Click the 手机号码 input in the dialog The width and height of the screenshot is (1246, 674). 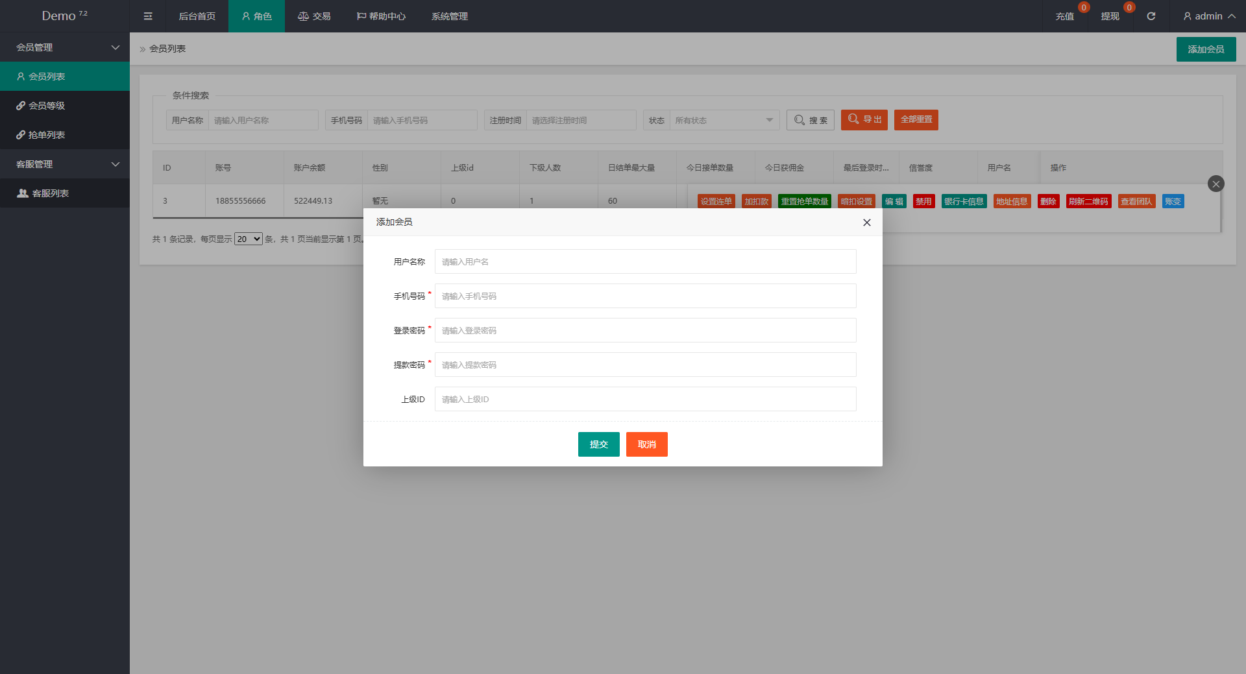click(x=645, y=296)
